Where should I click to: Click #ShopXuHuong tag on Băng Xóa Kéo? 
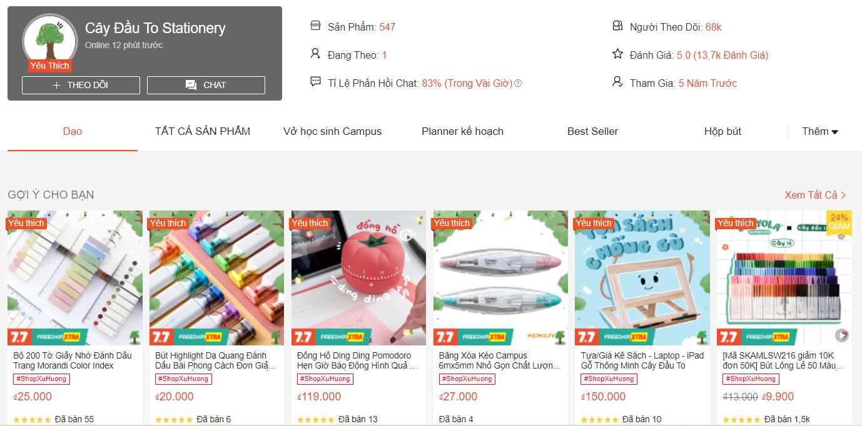[x=467, y=379]
